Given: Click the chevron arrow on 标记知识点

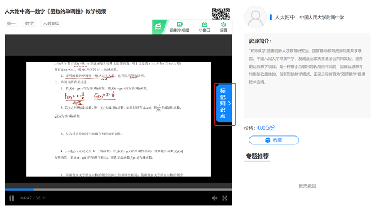Looking at the screenshot, I should click(x=230, y=104).
